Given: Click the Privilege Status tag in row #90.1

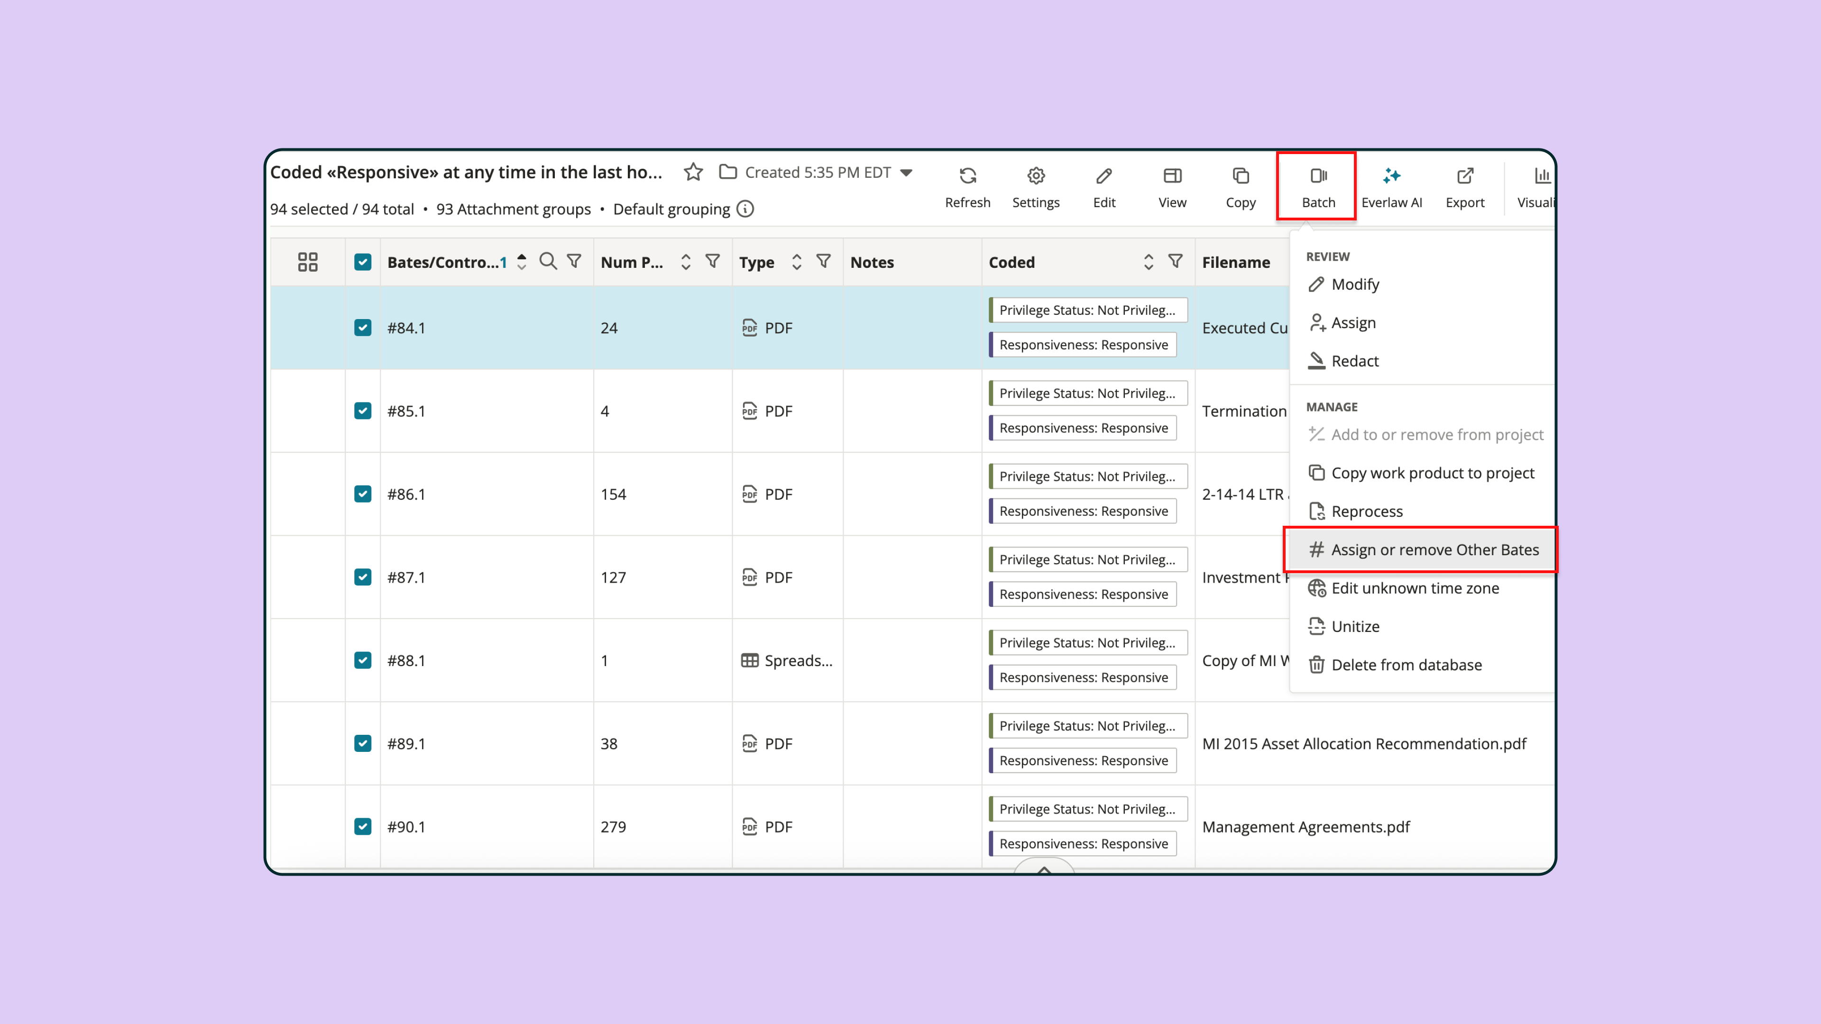Looking at the screenshot, I should point(1088,809).
